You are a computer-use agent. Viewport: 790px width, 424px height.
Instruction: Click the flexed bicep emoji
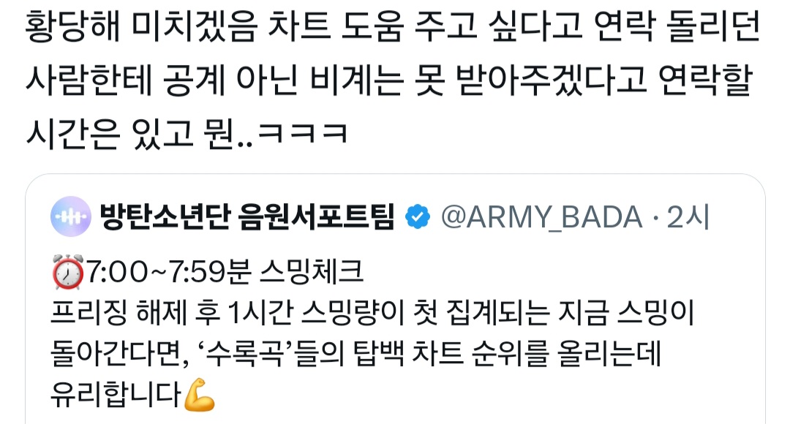(200, 395)
